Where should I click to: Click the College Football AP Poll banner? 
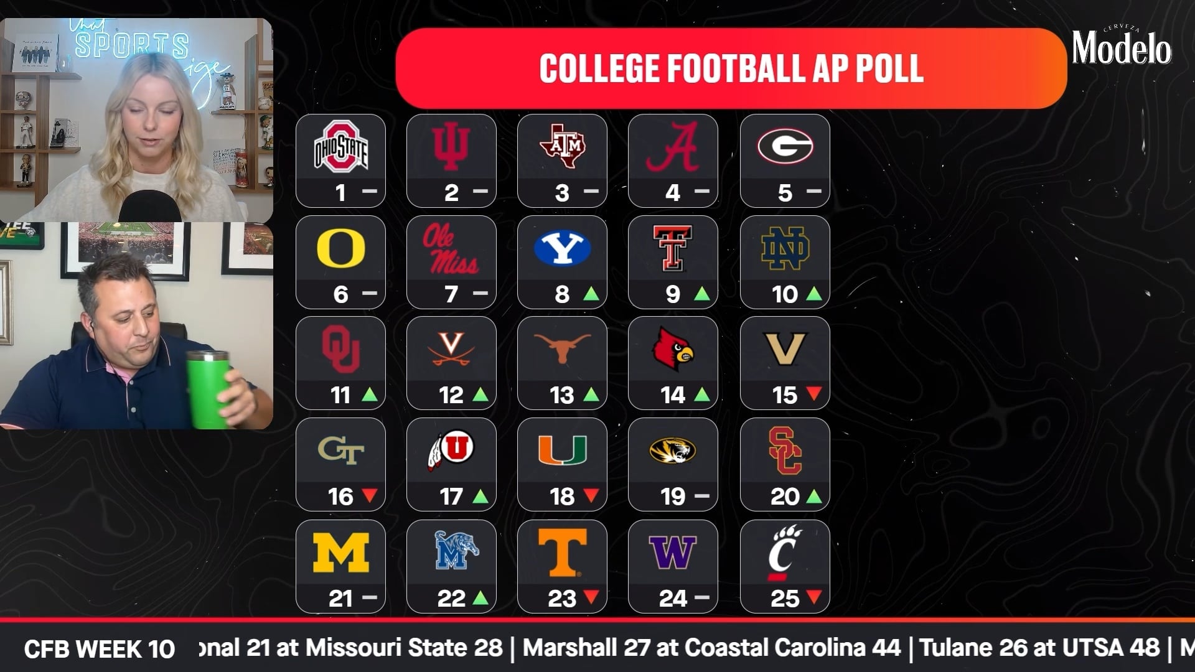731,68
